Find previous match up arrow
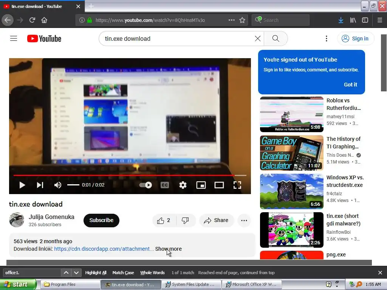This screenshot has width=387, height=290. (x=66, y=273)
